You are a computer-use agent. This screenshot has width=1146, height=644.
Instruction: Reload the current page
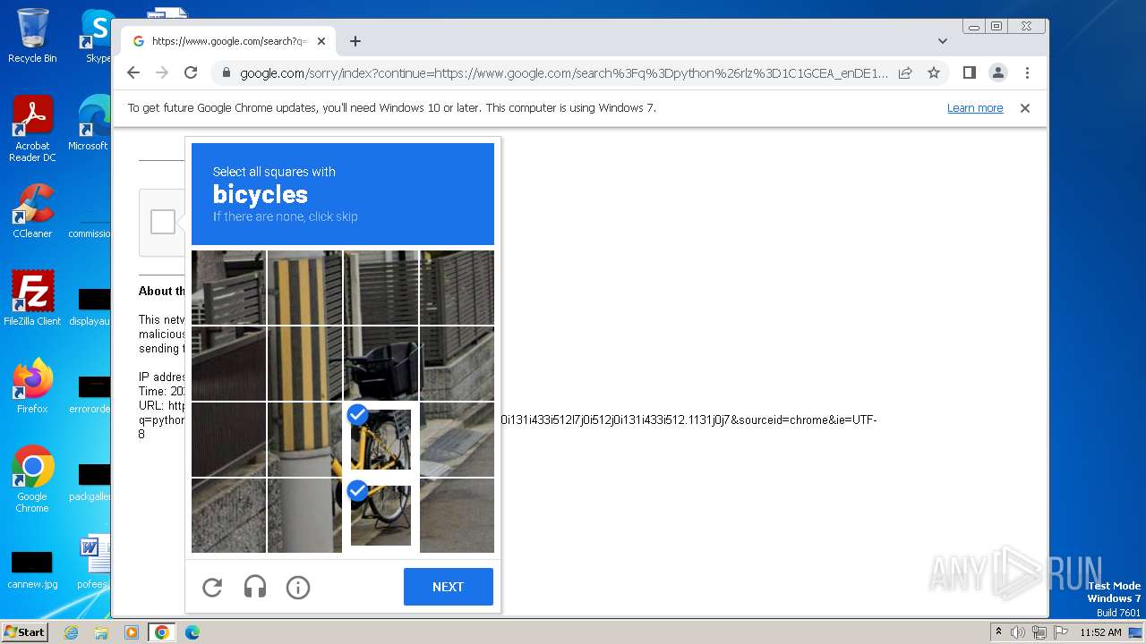191,72
